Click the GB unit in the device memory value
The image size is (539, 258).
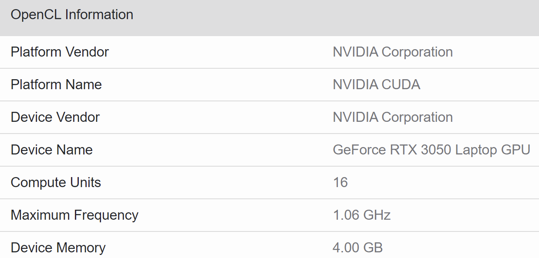coord(372,248)
